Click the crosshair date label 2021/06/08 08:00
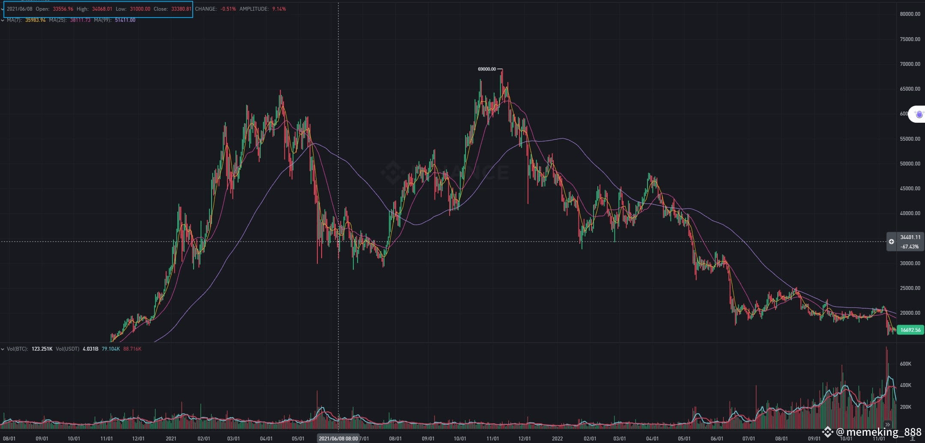Screen dimensions: 925x443 coord(338,439)
